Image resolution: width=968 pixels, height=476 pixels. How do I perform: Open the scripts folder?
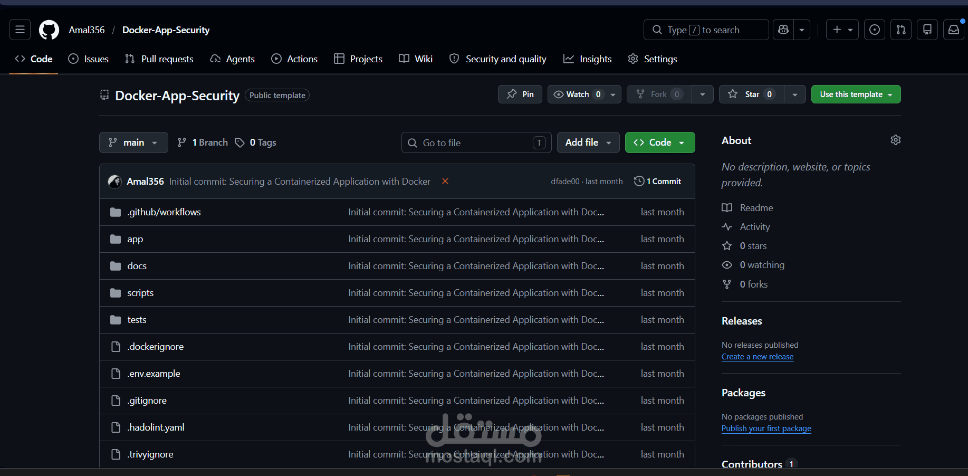tap(140, 293)
